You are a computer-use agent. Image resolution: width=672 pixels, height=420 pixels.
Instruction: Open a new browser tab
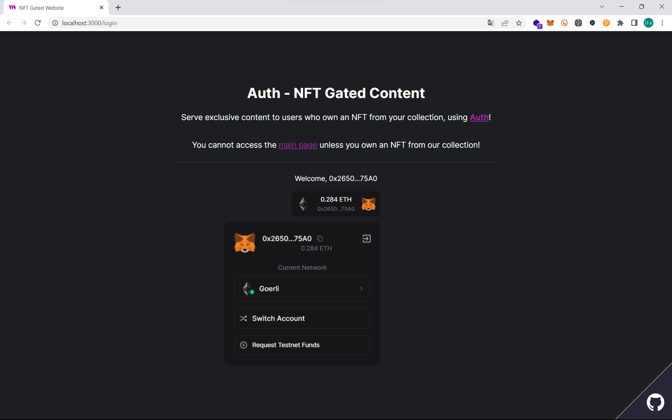(118, 8)
